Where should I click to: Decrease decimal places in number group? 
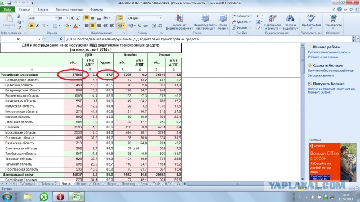tap(160, 26)
